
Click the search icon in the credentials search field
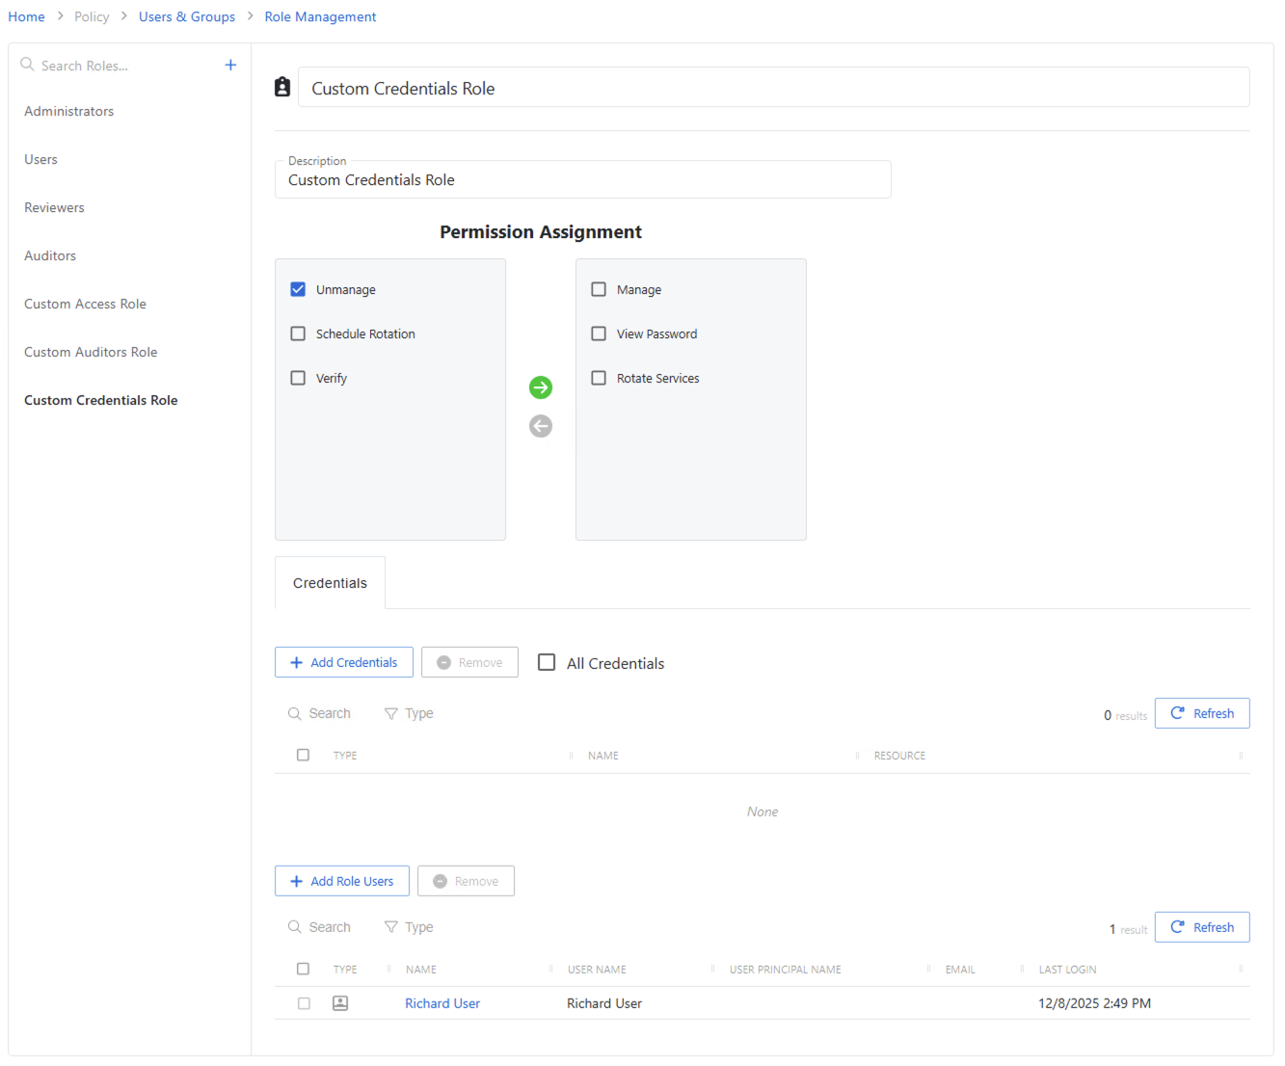pos(295,713)
